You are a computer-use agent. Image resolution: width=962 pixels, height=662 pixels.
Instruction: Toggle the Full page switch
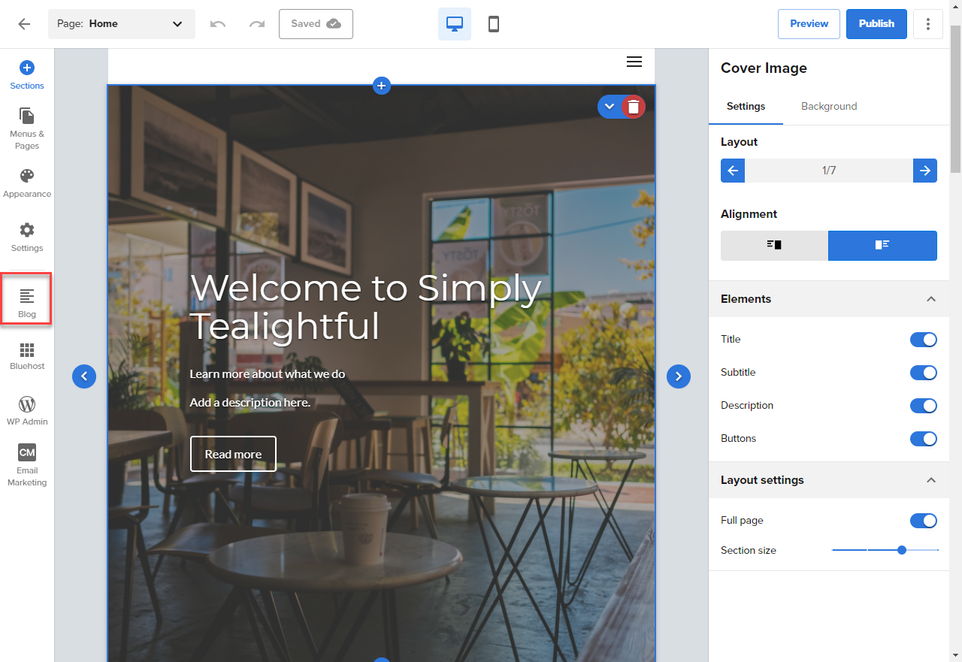924,521
